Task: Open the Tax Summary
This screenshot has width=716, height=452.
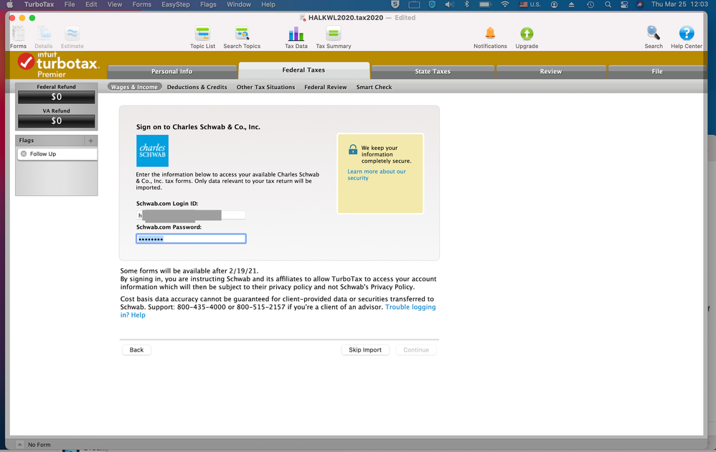Action: pyautogui.click(x=334, y=37)
